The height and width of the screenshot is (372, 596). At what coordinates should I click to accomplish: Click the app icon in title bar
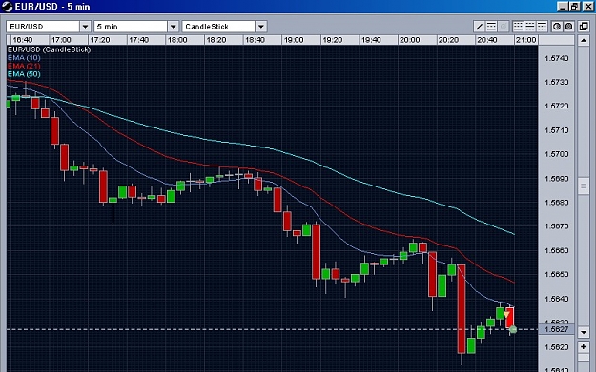pos(8,7)
